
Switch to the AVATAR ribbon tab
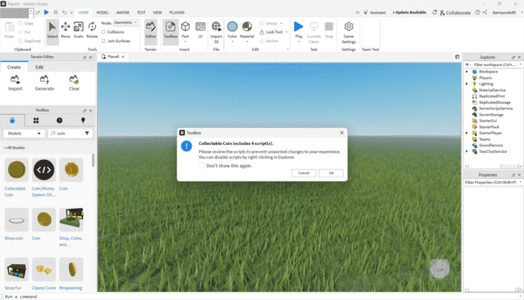[123, 12]
